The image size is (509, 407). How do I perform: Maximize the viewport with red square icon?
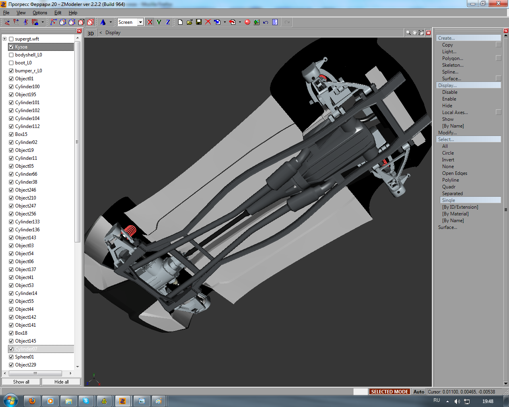point(428,33)
